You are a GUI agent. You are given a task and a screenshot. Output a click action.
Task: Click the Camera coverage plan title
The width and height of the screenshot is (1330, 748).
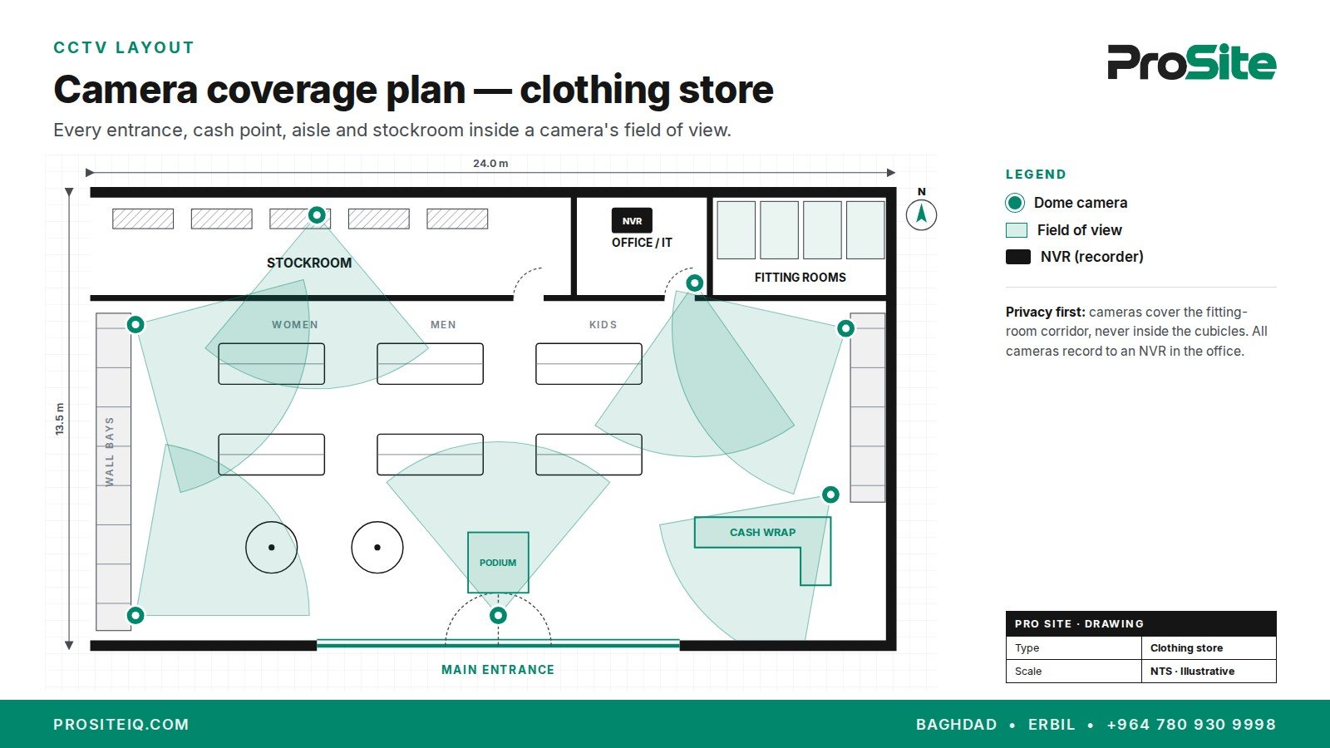click(413, 90)
